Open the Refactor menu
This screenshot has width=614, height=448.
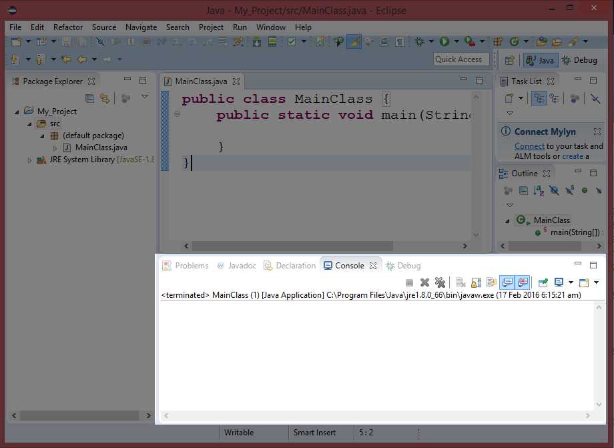68,27
